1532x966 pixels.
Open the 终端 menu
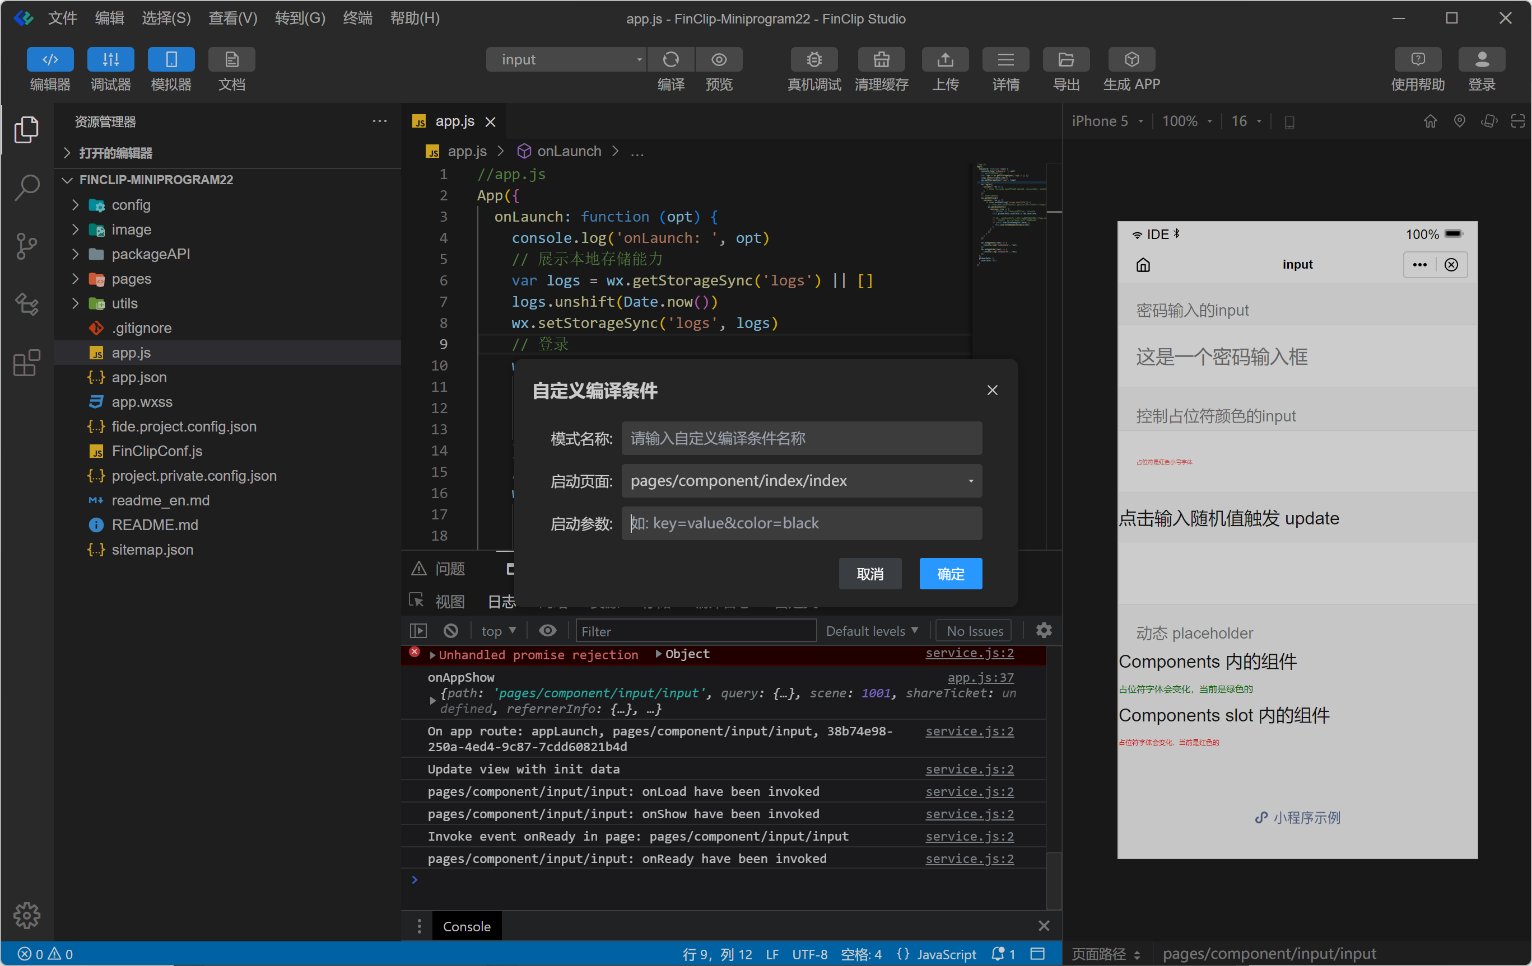[x=357, y=18]
